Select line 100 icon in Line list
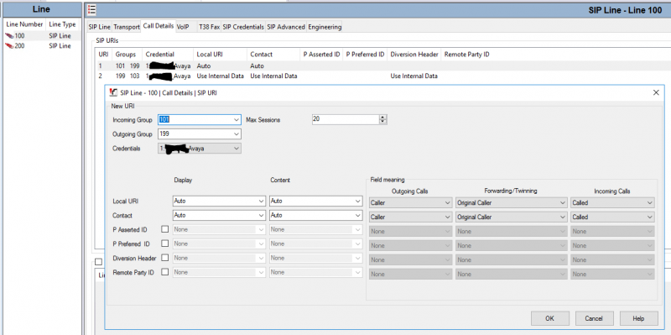 (x=9, y=35)
